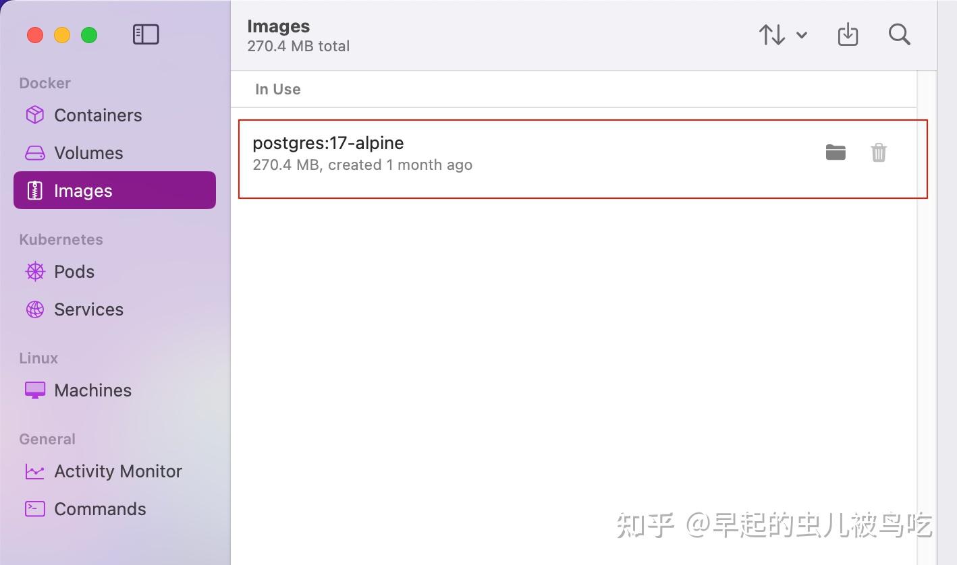Toggle the sidebar visibility control

146,34
